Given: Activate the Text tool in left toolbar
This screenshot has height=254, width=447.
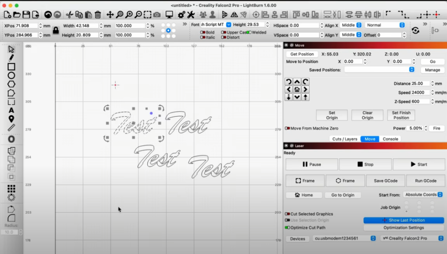Looking at the screenshot, I should [x=11, y=110].
